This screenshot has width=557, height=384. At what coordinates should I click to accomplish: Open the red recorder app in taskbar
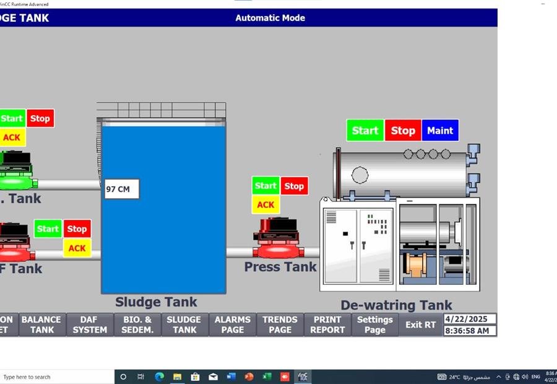(285, 377)
